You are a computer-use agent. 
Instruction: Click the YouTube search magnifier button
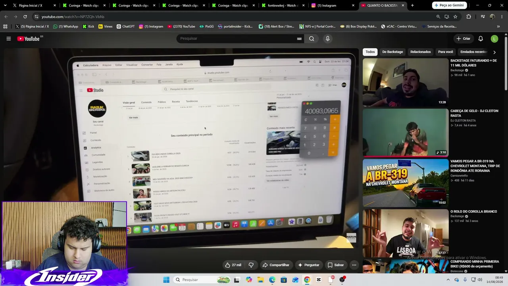(312, 39)
